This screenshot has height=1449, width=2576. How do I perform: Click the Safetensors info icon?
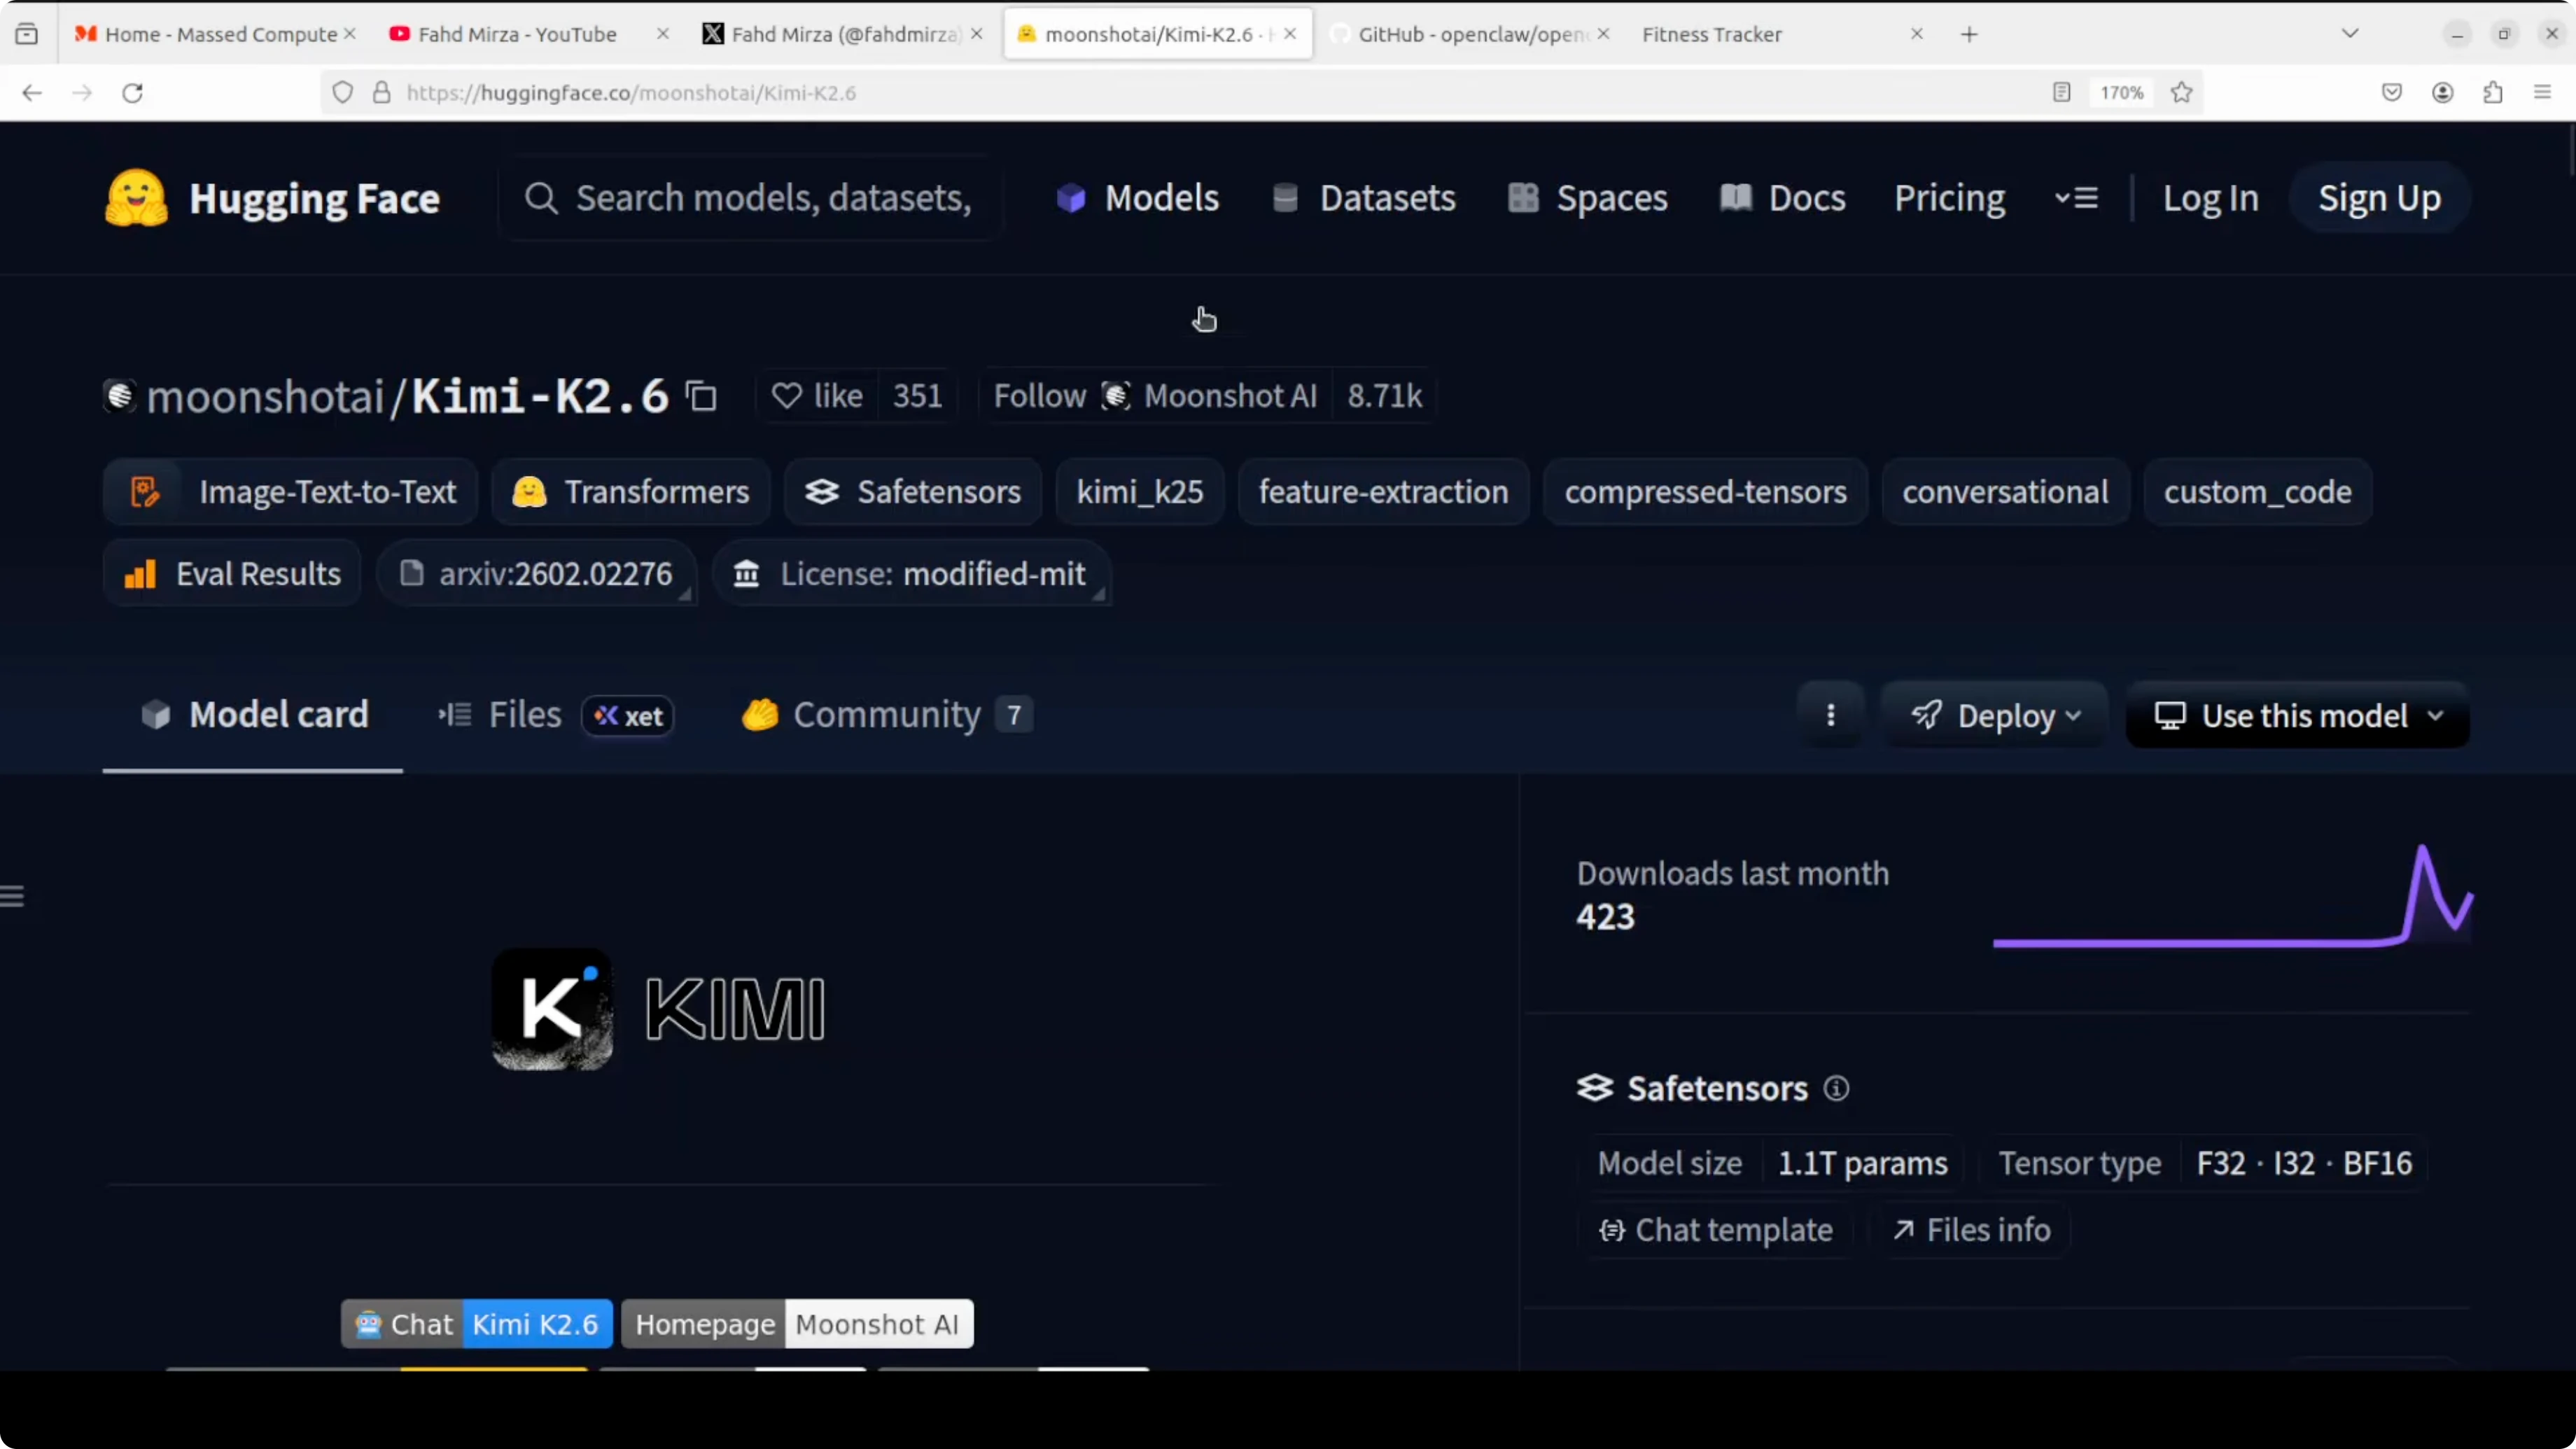click(x=1836, y=1088)
